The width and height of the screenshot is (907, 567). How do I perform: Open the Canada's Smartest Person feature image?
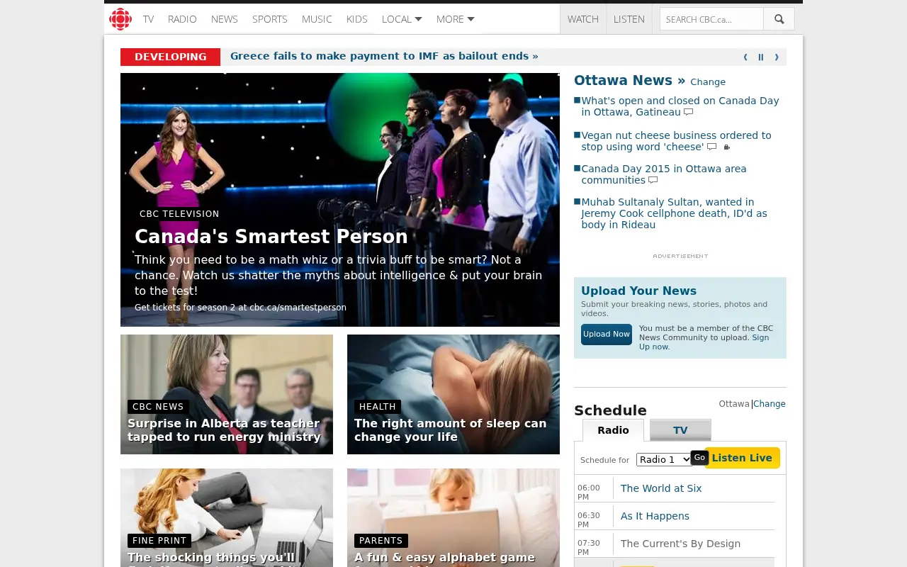[340, 200]
